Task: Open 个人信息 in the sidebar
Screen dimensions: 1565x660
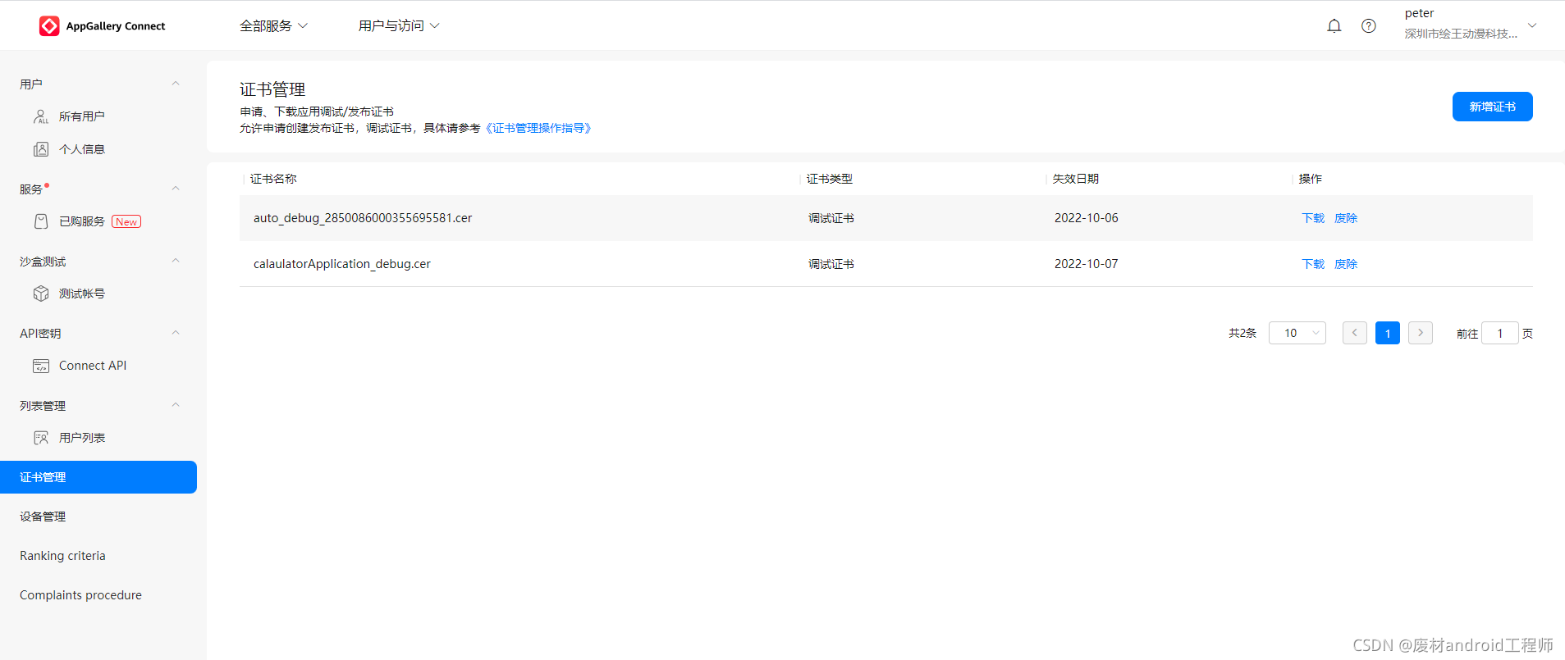Action: click(82, 149)
